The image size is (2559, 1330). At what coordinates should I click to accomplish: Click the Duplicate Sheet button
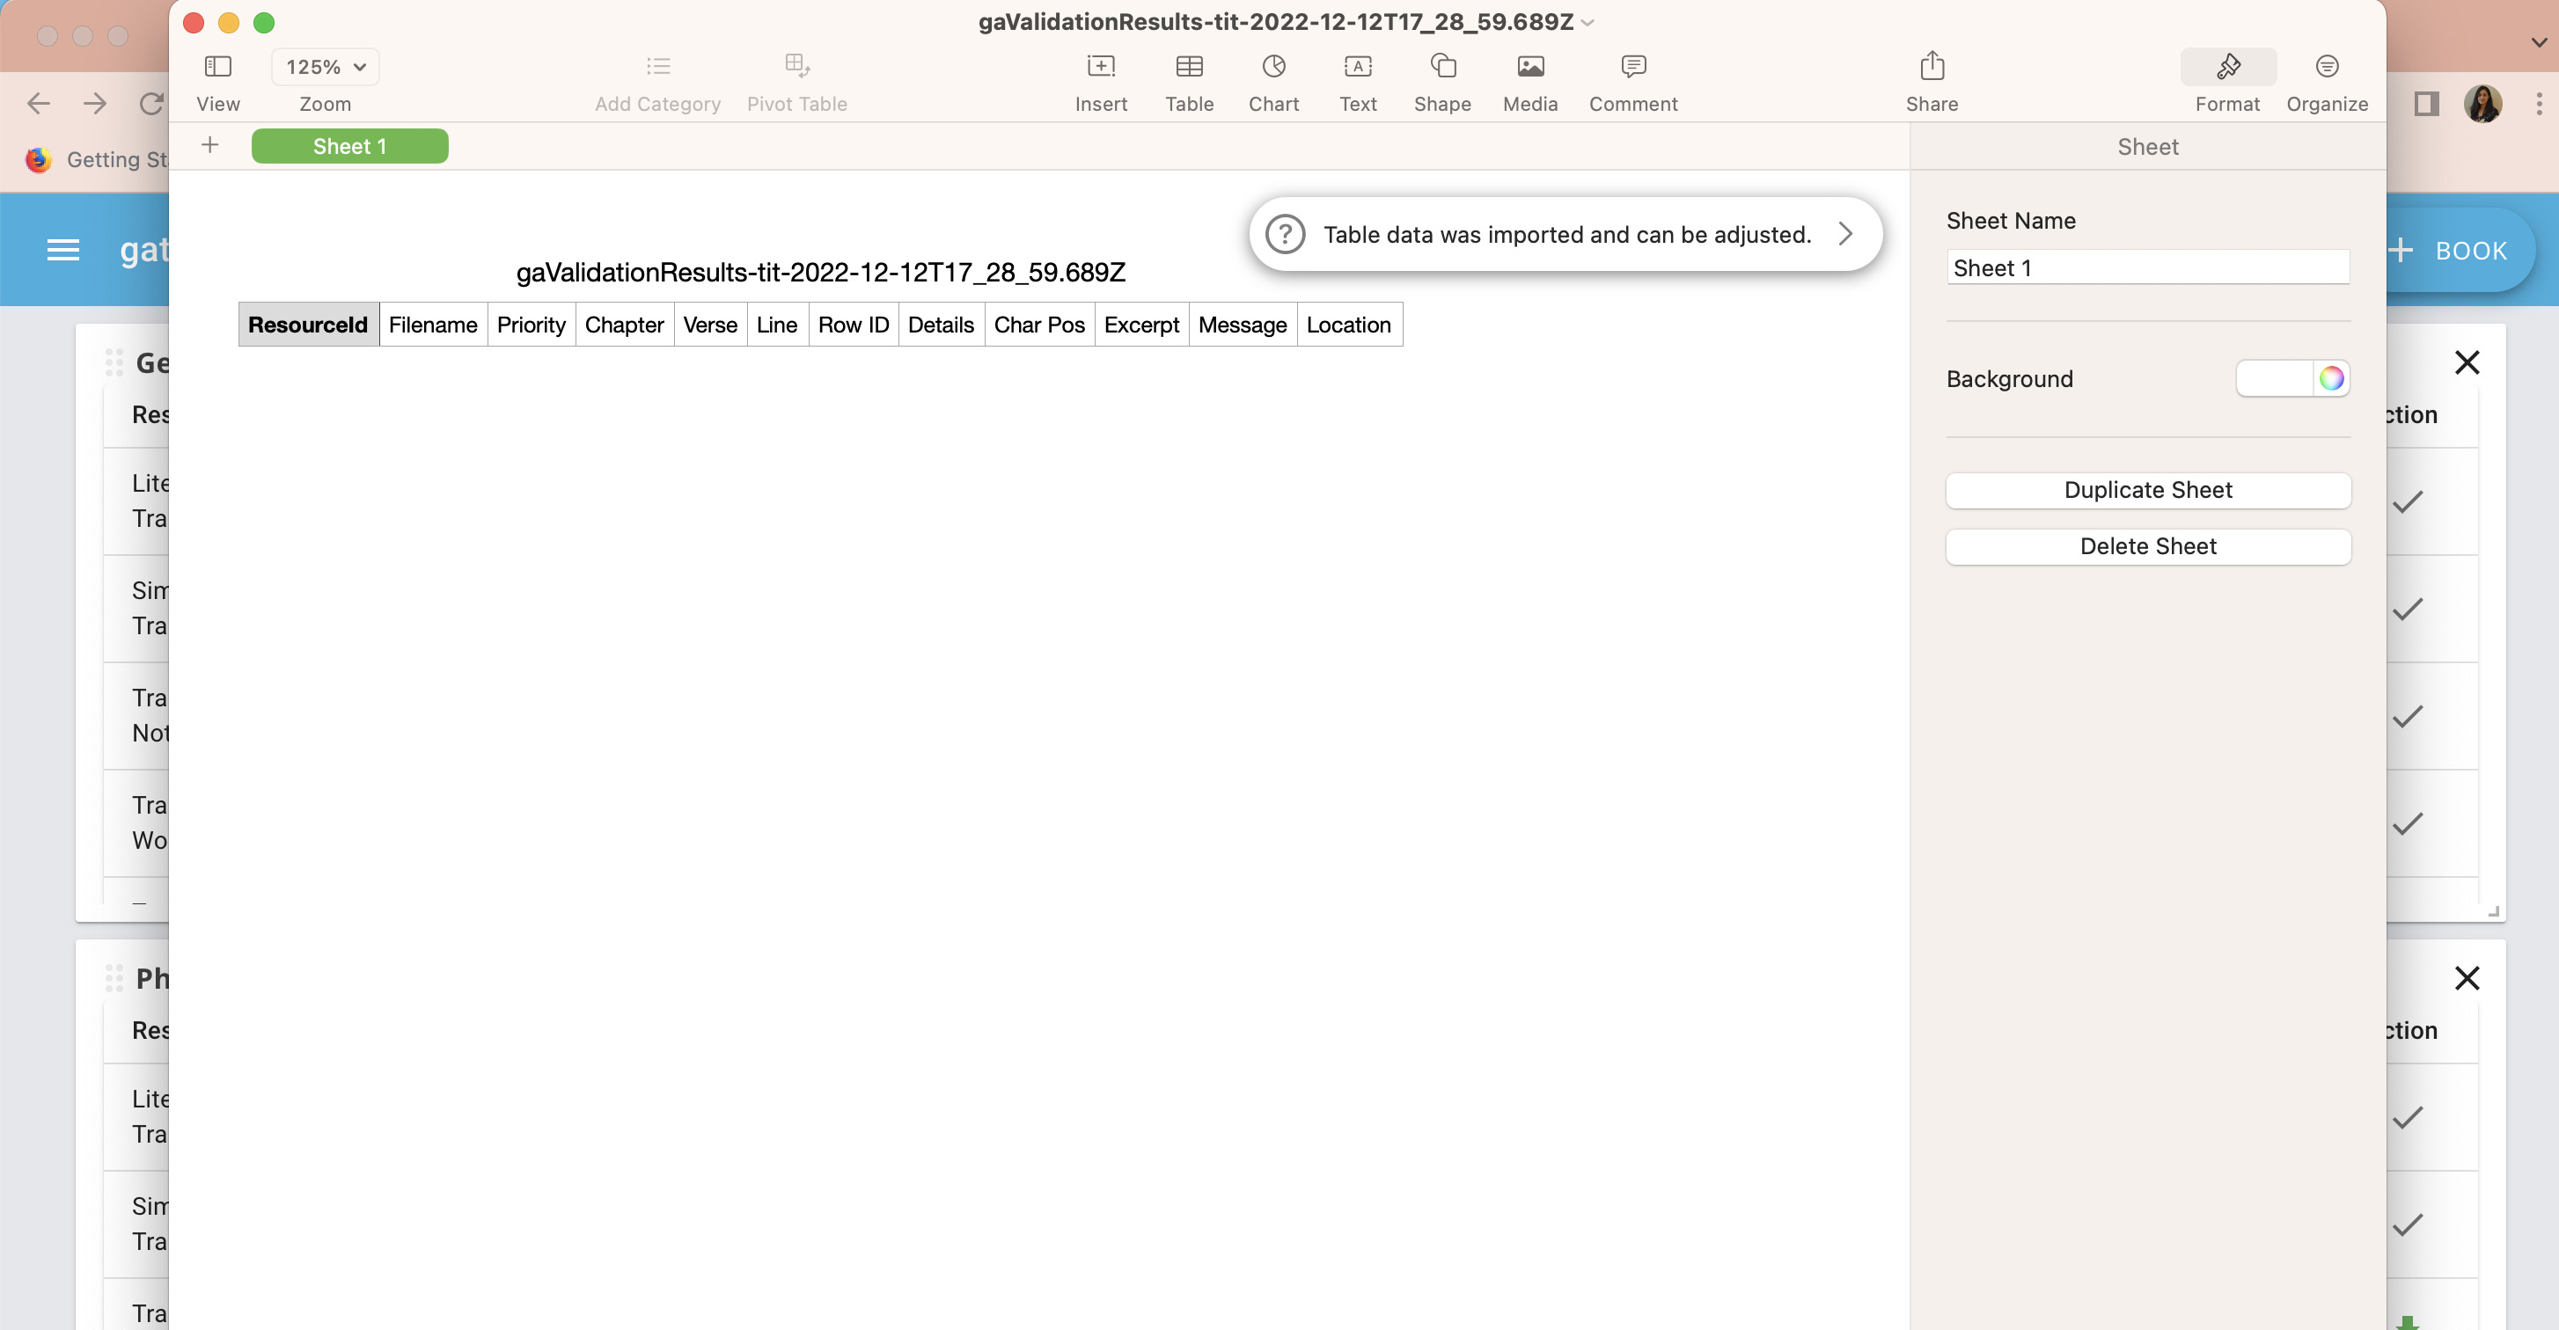pos(2148,490)
